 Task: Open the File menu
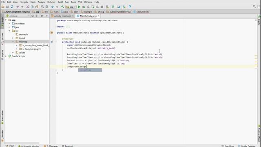click(3, 2)
